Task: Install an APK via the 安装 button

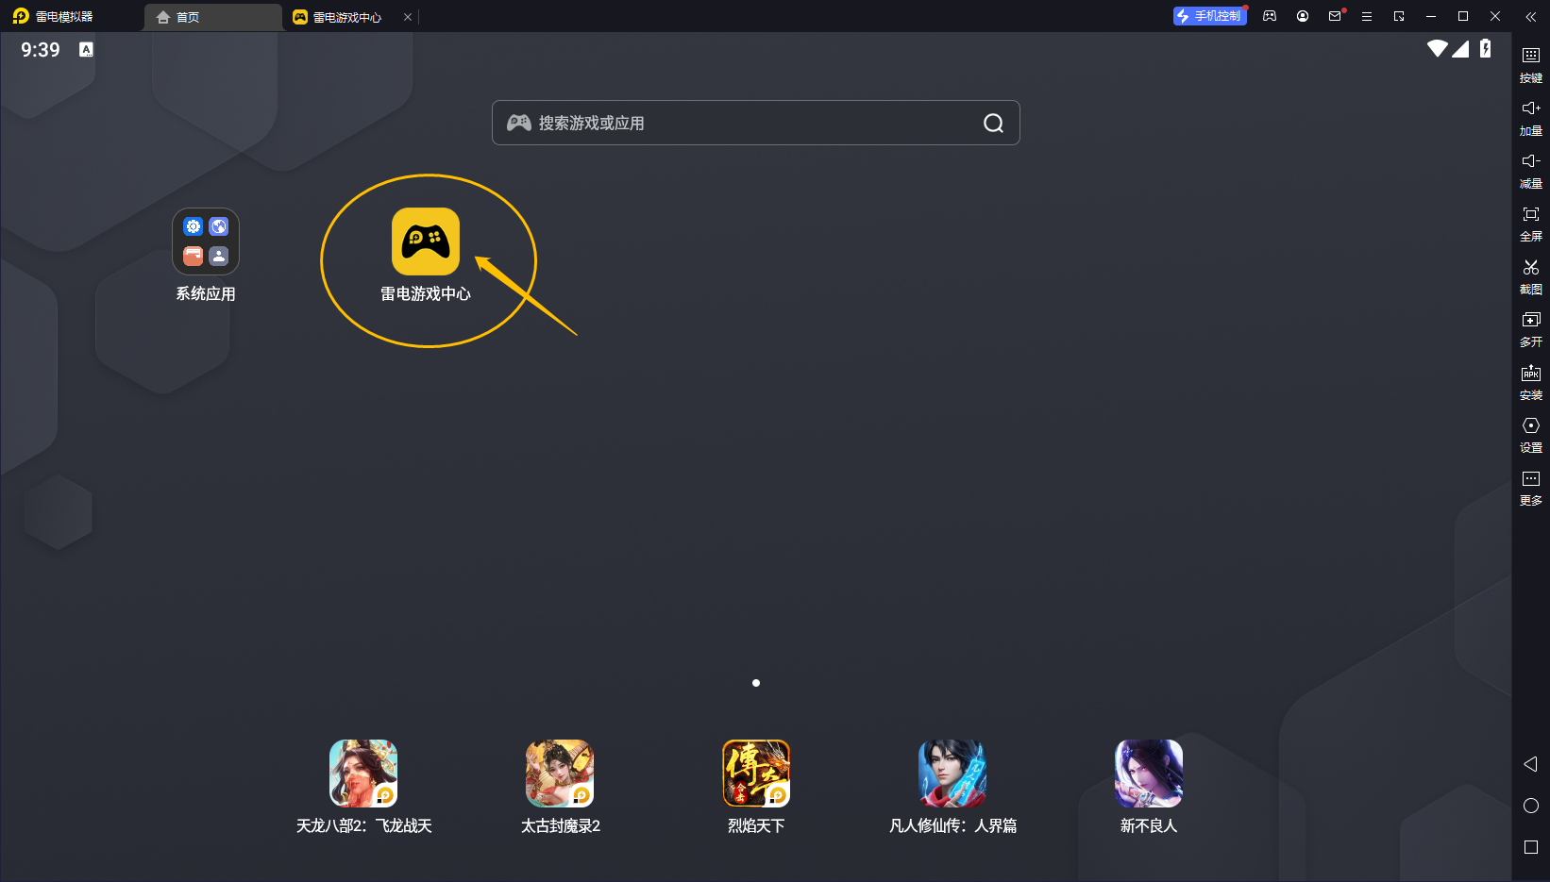Action: click(1531, 381)
